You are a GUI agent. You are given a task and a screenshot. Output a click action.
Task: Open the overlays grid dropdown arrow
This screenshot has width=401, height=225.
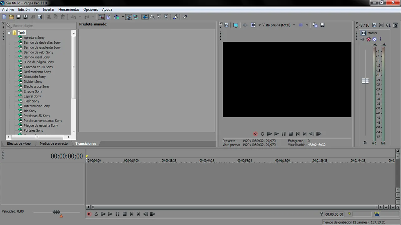[x=307, y=25]
